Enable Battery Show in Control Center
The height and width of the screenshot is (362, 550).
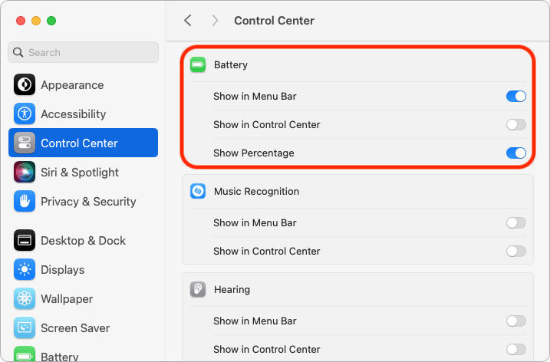pos(516,125)
